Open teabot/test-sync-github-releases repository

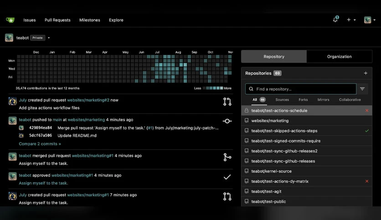pos(283,161)
